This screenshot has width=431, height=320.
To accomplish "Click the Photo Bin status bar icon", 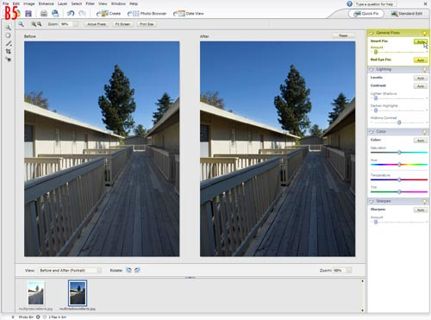I will 13,317.
